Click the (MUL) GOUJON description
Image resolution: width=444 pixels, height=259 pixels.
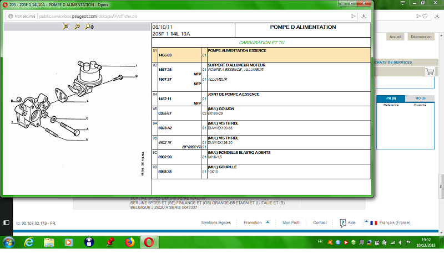(x=221, y=109)
